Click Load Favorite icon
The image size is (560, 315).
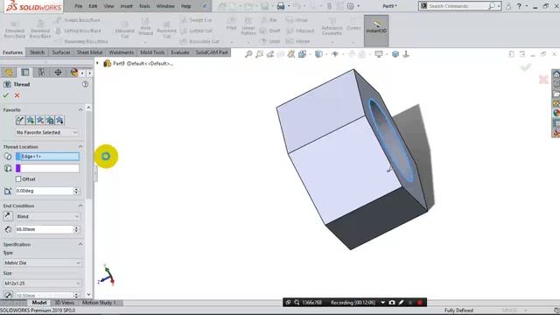pos(59,121)
